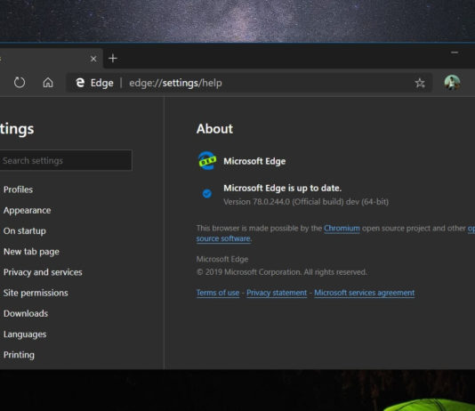Image resolution: width=475 pixels, height=411 pixels.
Task: Open Microsoft services agreement link
Action: point(365,293)
